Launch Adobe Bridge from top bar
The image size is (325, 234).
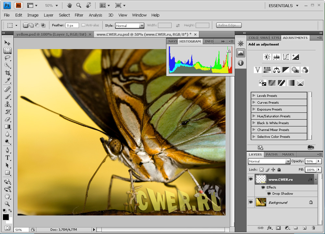tap(19, 6)
